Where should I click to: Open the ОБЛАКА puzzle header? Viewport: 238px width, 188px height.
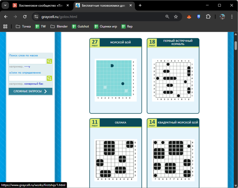[x=120, y=122]
